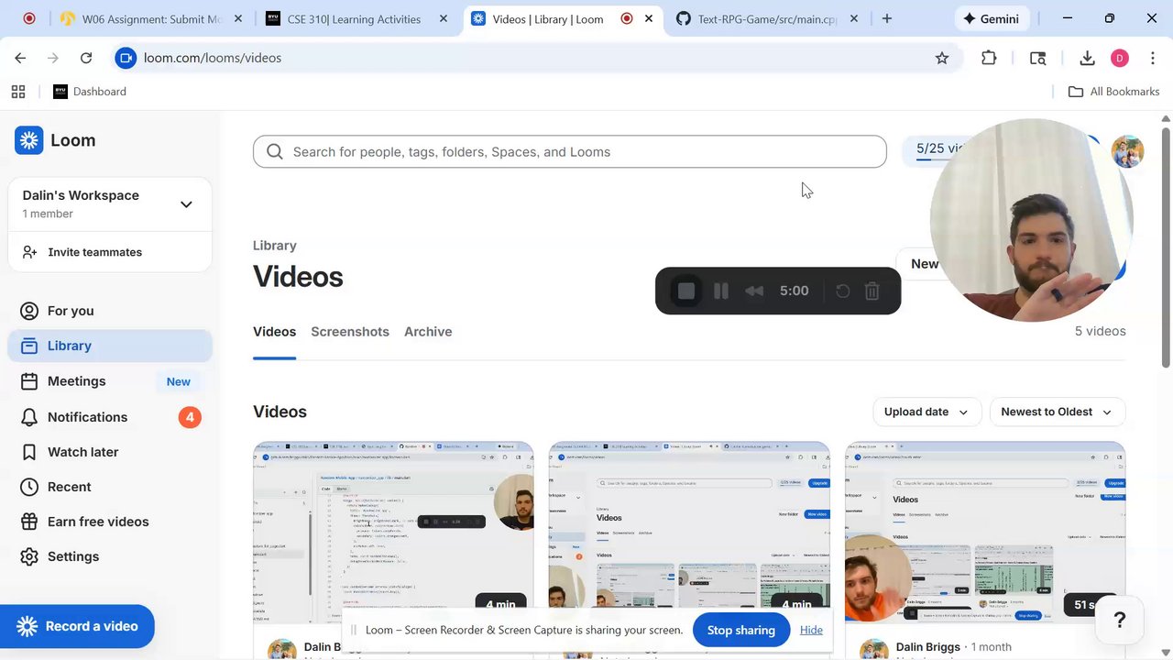Open first video thumbnail with code editor
Screen dimensions: 1173x660
pos(393,533)
